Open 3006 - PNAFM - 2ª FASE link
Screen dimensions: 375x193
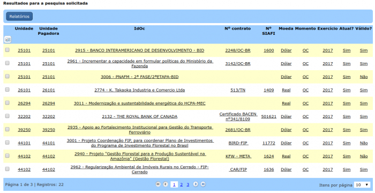click(140, 77)
